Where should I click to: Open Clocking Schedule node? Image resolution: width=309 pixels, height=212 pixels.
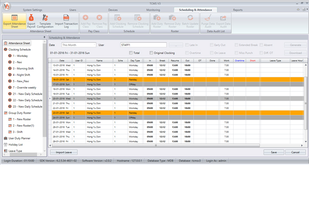pyautogui.click(x=17, y=50)
